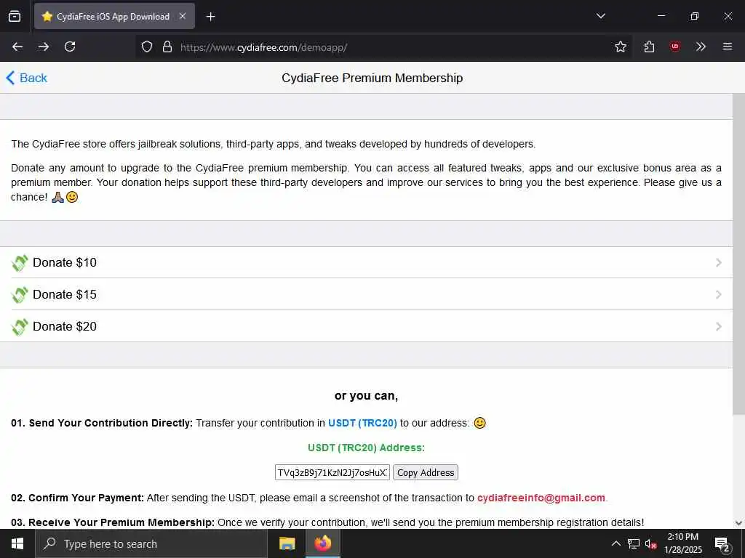745x558 pixels.
Task: Click Firefox icon in taskbar
Action: tap(322, 543)
